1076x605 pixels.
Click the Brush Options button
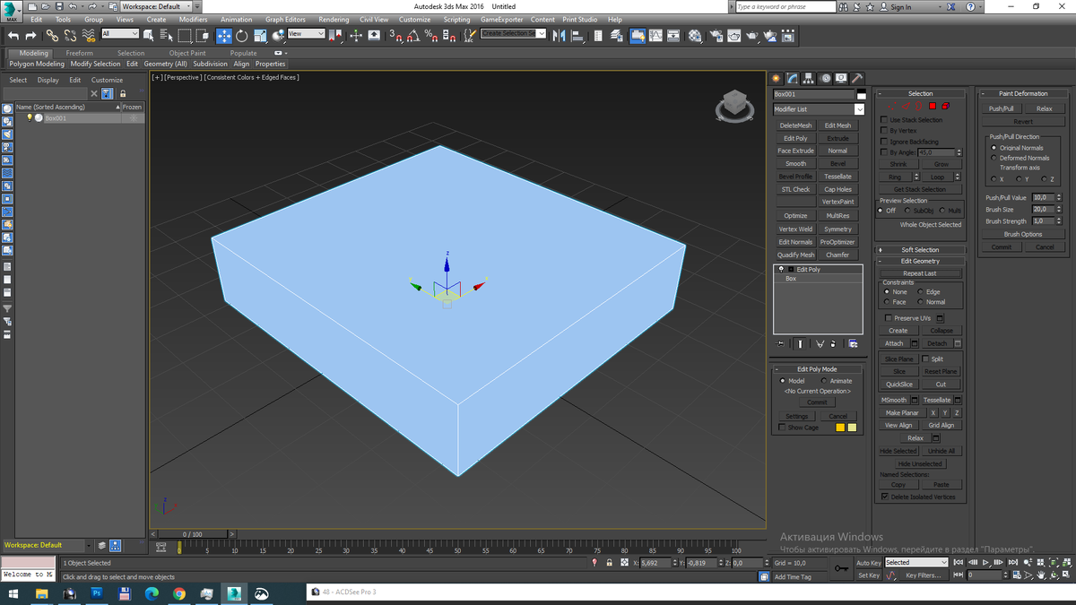pos(1023,234)
